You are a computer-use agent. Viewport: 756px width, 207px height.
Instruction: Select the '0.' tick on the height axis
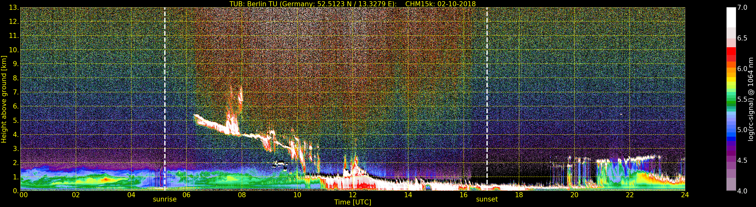pos(16,191)
